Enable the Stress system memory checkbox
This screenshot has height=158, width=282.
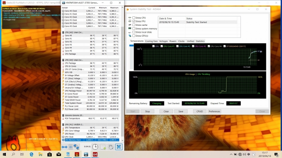134,28
